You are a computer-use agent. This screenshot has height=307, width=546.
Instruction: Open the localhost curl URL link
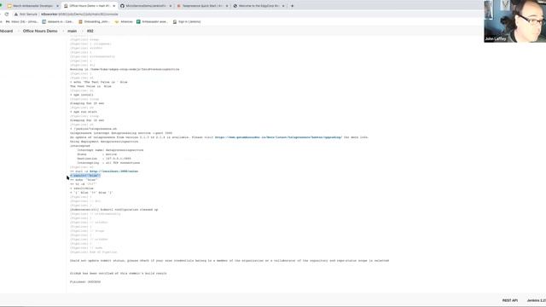pos(113,171)
